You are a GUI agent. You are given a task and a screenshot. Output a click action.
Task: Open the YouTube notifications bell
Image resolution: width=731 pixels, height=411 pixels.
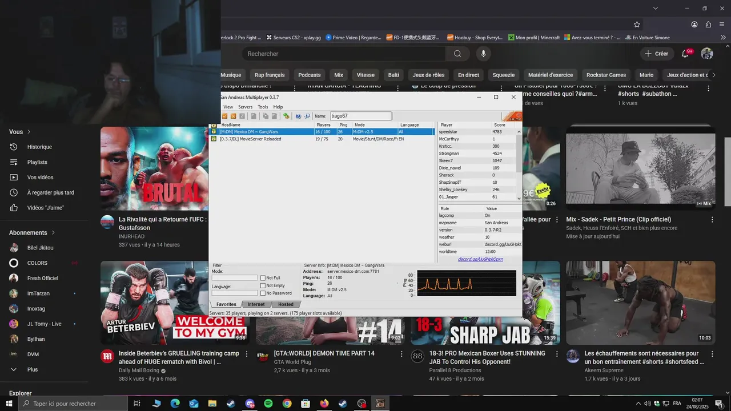point(685,54)
